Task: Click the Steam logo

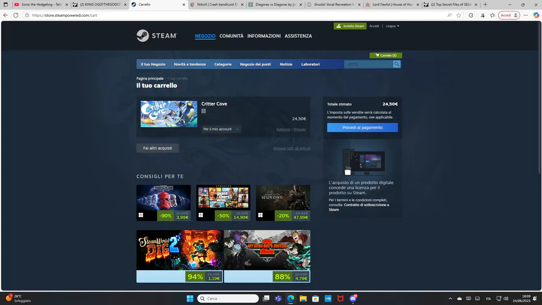Action: pos(157,36)
